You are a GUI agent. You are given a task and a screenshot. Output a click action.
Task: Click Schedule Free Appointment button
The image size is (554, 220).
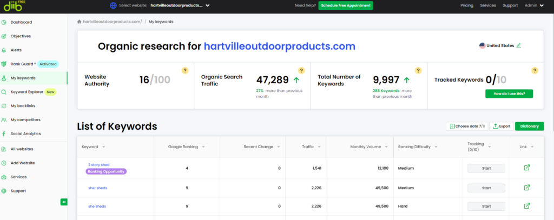pos(346,5)
